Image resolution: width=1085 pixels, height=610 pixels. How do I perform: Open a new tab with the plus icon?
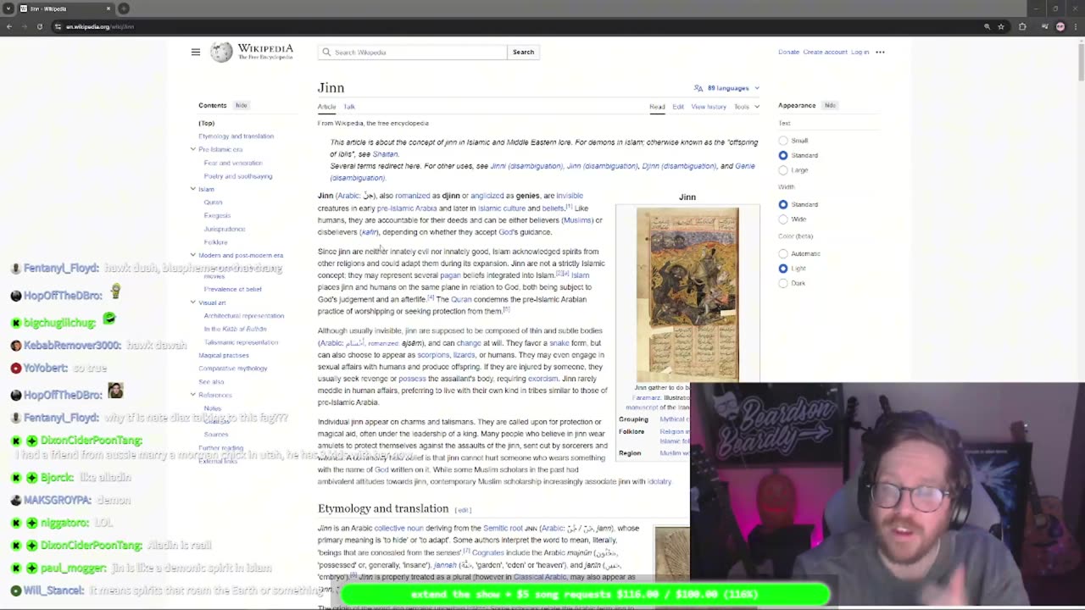(124, 8)
